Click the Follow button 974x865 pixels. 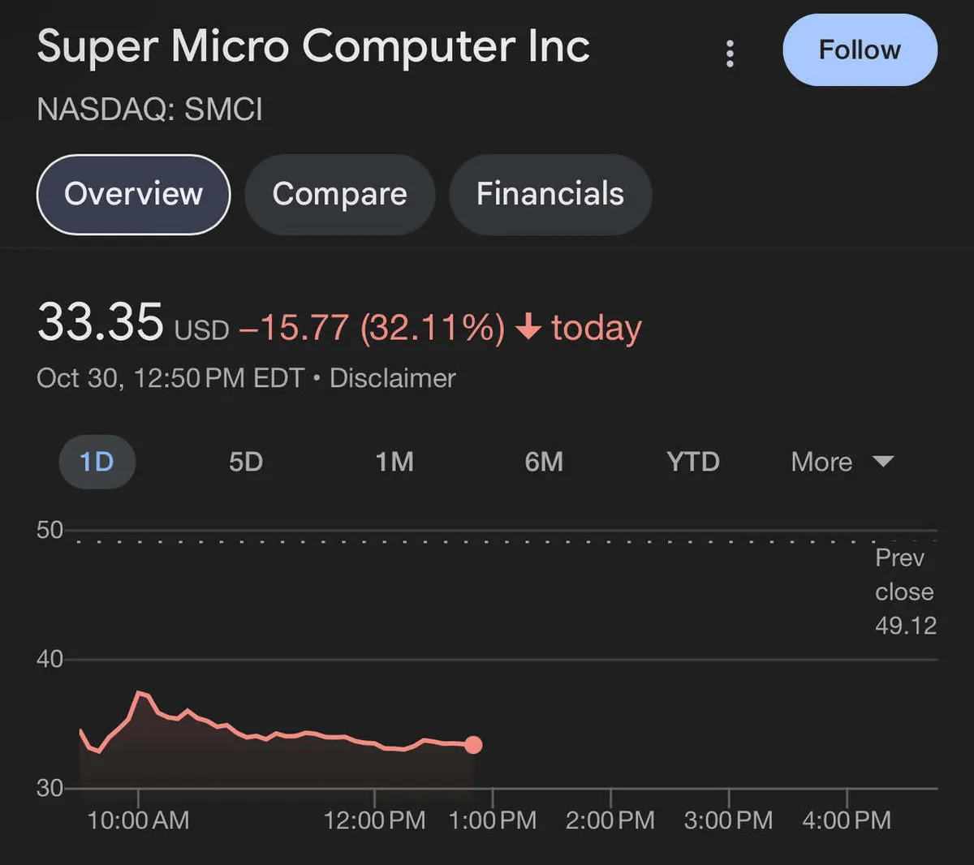coord(860,50)
